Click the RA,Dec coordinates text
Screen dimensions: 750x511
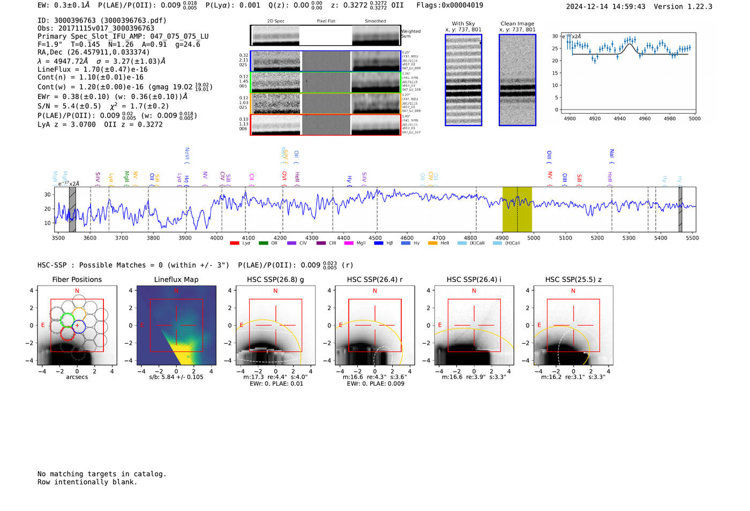94,53
